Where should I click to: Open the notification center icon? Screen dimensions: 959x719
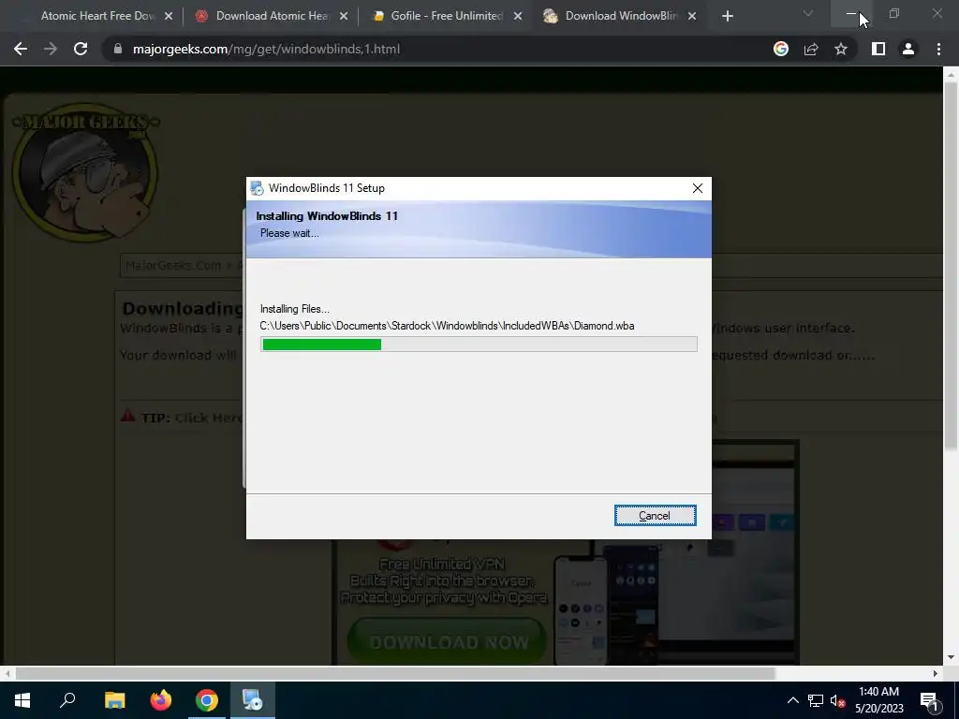pyautogui.click(x=929, y=700)
